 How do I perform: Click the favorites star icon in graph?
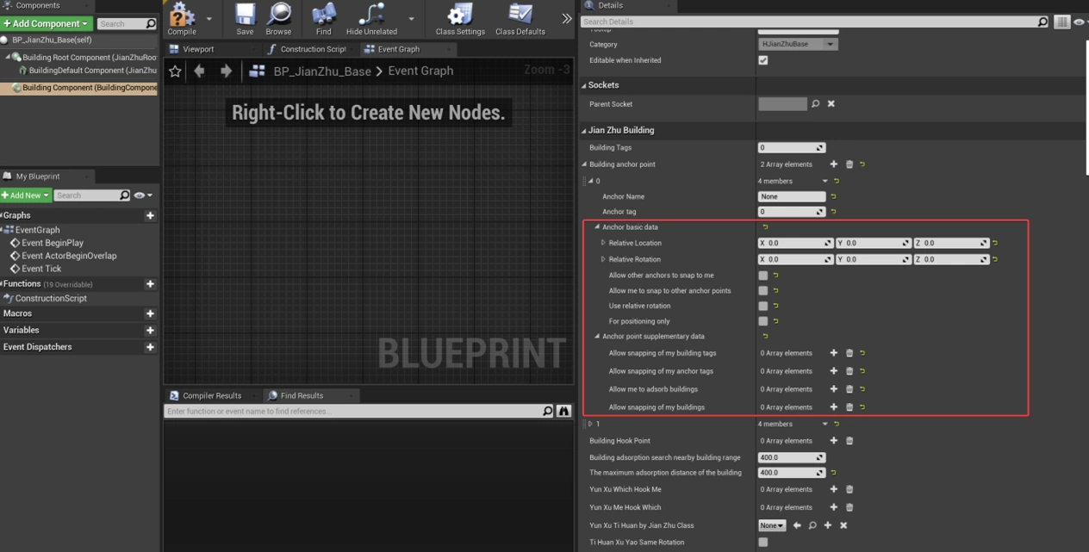pyautogui.click(x=175, y=71)
